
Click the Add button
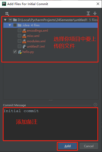point(67,146)
